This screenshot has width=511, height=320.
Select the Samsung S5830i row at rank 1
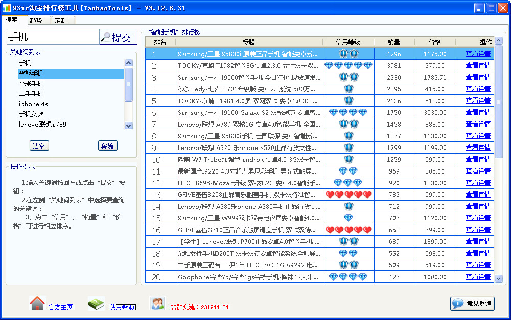point(320,54)
